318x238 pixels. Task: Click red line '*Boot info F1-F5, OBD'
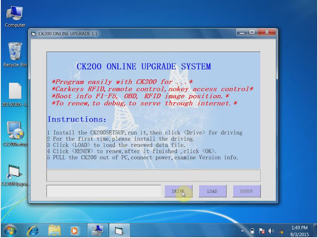(x=140, y=96)
